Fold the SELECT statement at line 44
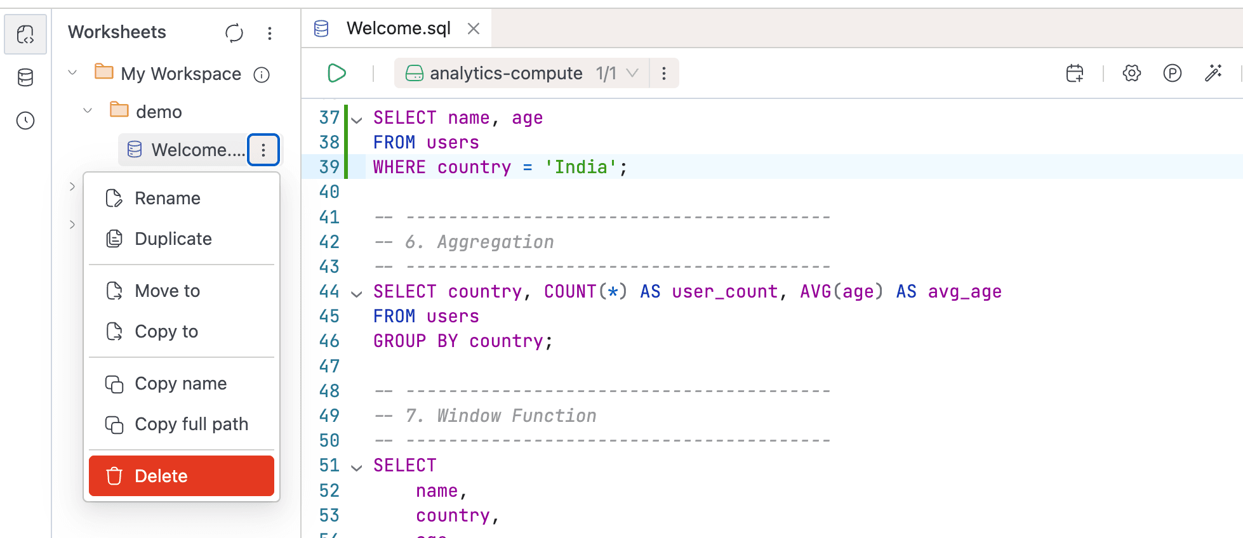The image size is (1243, 538). [357, 293]
